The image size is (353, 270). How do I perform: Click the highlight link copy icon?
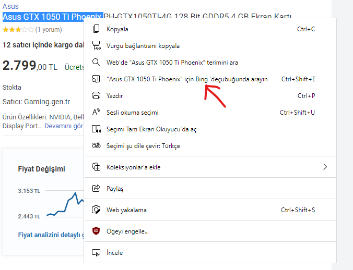coord(96,45)
